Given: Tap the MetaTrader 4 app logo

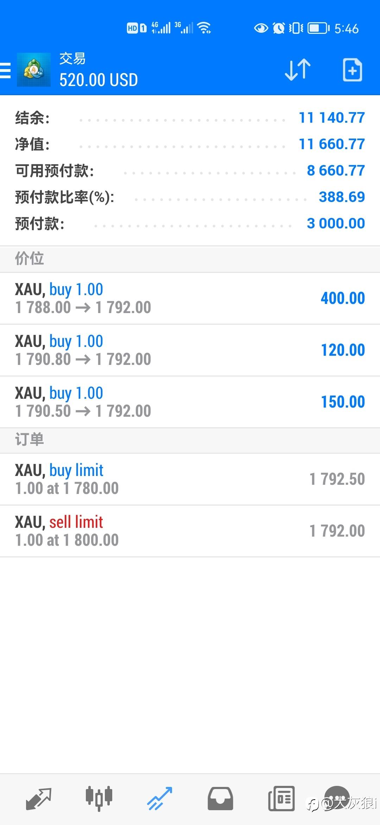Looking at the screenshot, I should click(34, 70).
